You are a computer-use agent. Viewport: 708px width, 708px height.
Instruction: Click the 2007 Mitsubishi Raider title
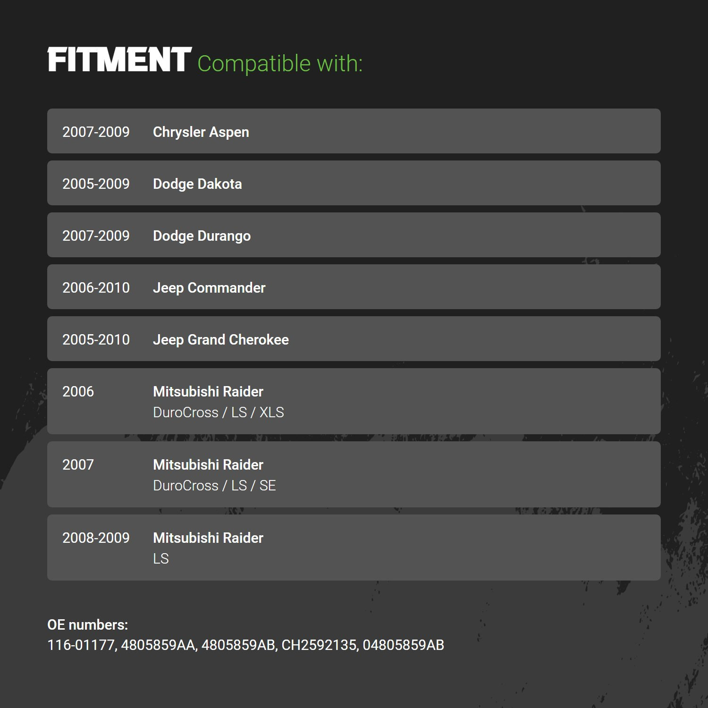pyautogui.click(x=208, y=465)
